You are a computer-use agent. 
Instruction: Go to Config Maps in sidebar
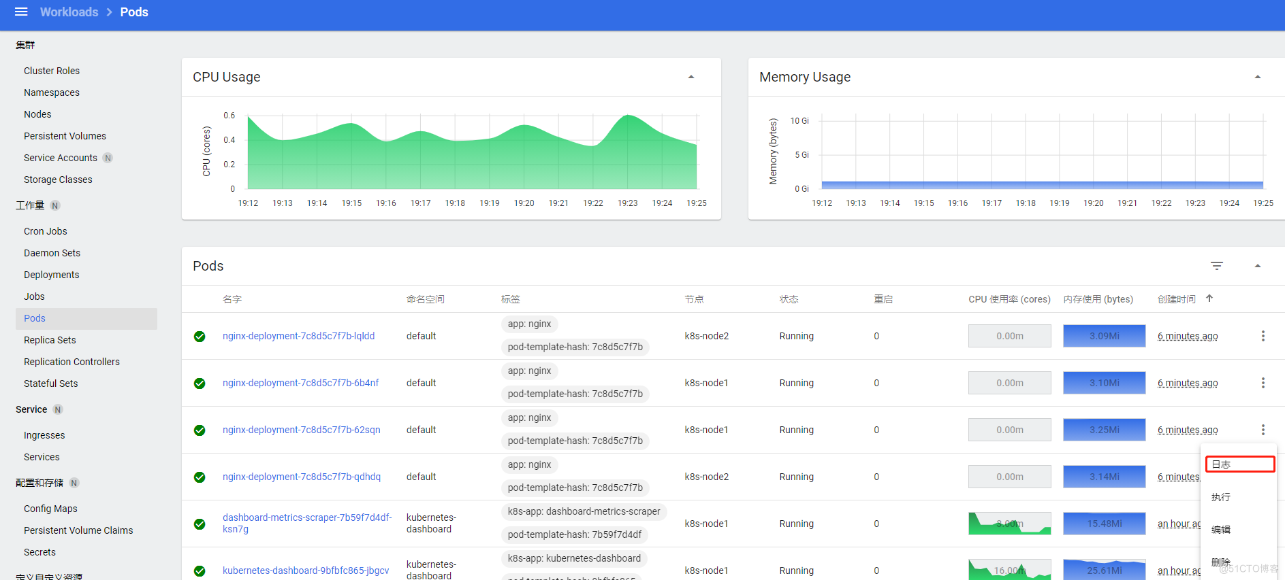tap(50, 509)
